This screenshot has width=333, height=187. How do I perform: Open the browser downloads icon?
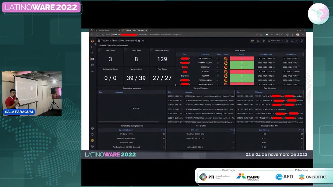click(x=292, y=35)
